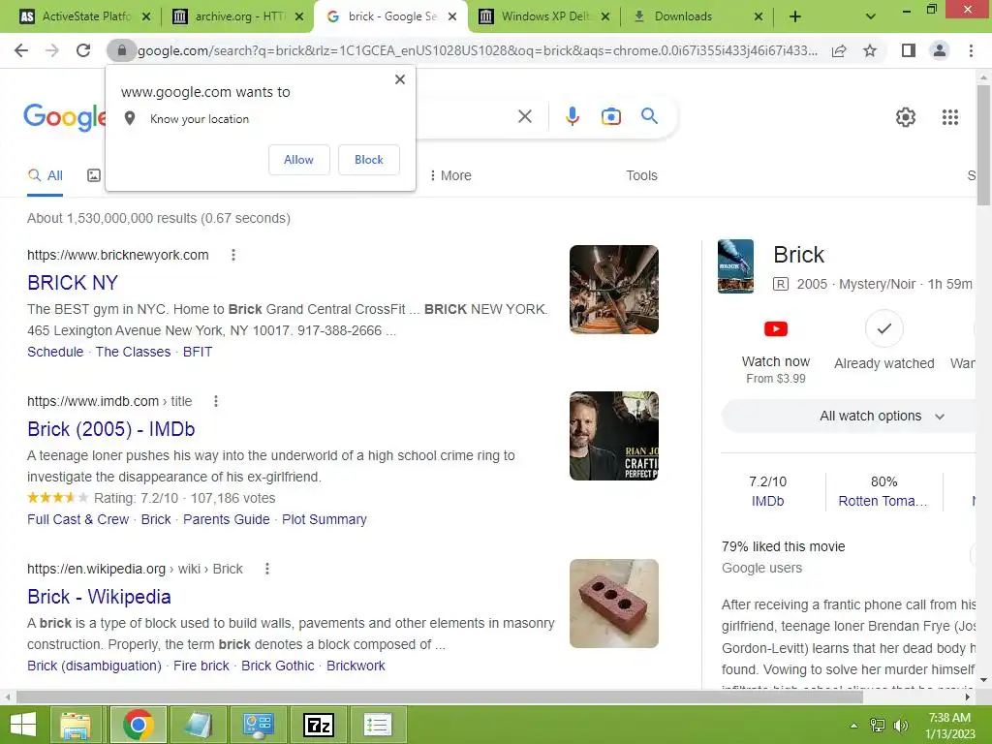Click the BRICK NY gym thumbnail

click(613, 289)
